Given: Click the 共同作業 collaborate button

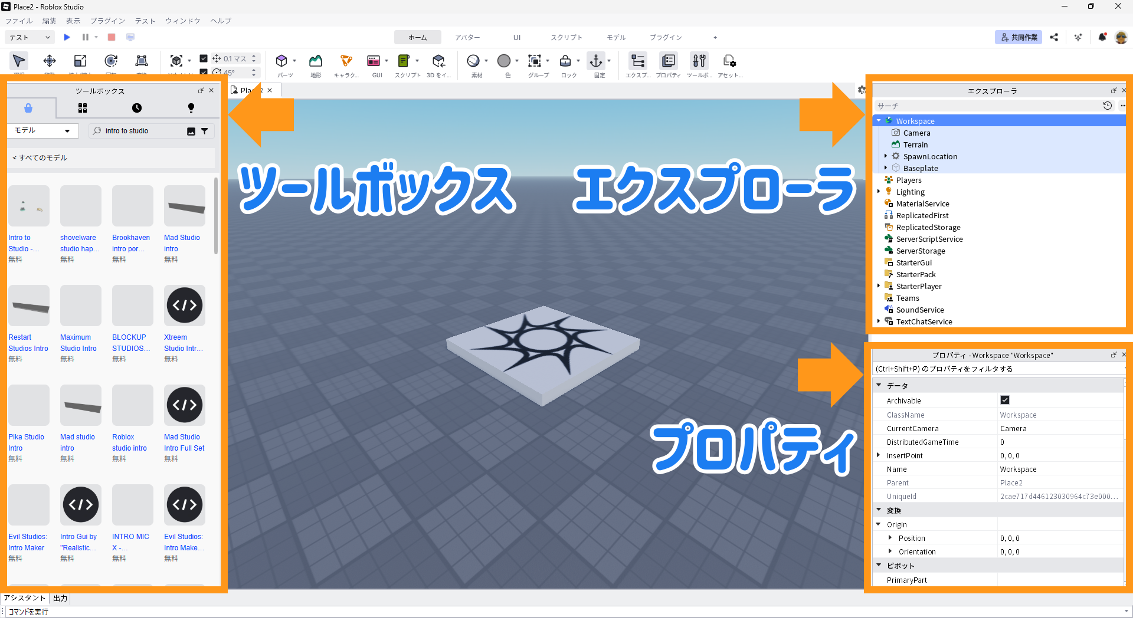Looking at the screenshot, I should click(1019, 37).
